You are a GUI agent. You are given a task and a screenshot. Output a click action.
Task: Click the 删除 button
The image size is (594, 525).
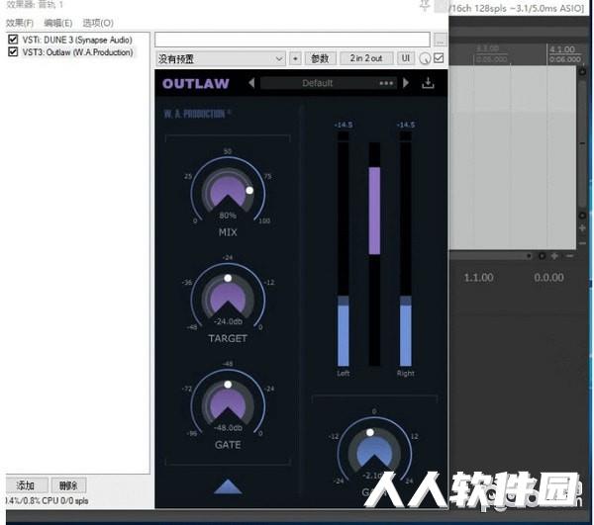[68, 485]
